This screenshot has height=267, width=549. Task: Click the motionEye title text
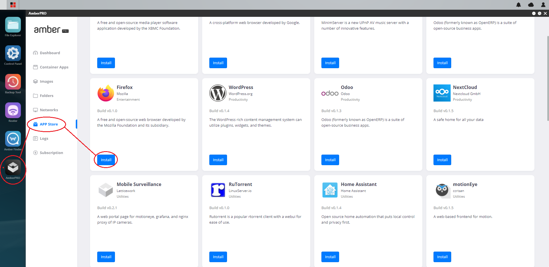tap(465, 184)
